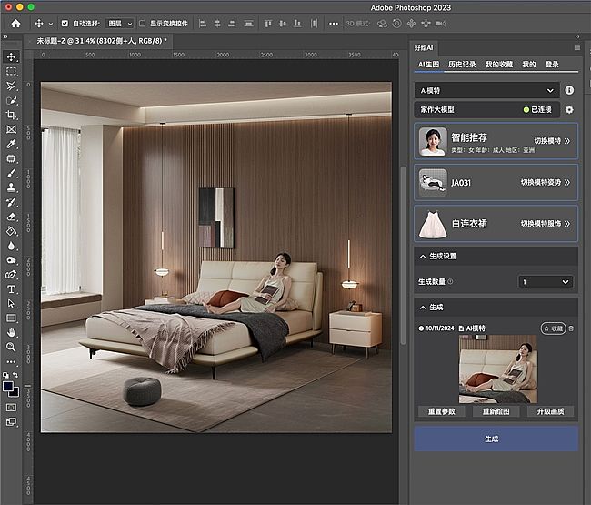Image resolution: width=591 pixels, height=505 pixels.
Task: Select the Rectangular Marquee tool
Action: click(x=11, y=71)
